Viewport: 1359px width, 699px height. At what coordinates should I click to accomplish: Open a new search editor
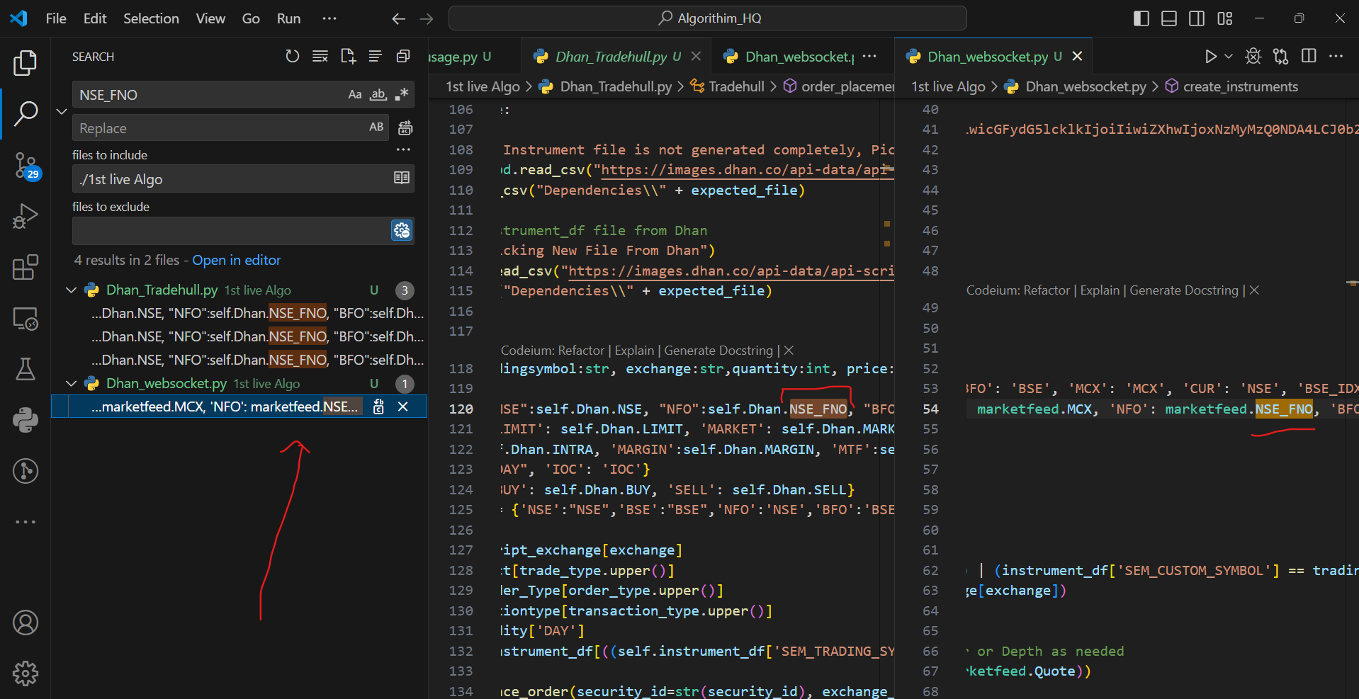[x=348, y=56]
